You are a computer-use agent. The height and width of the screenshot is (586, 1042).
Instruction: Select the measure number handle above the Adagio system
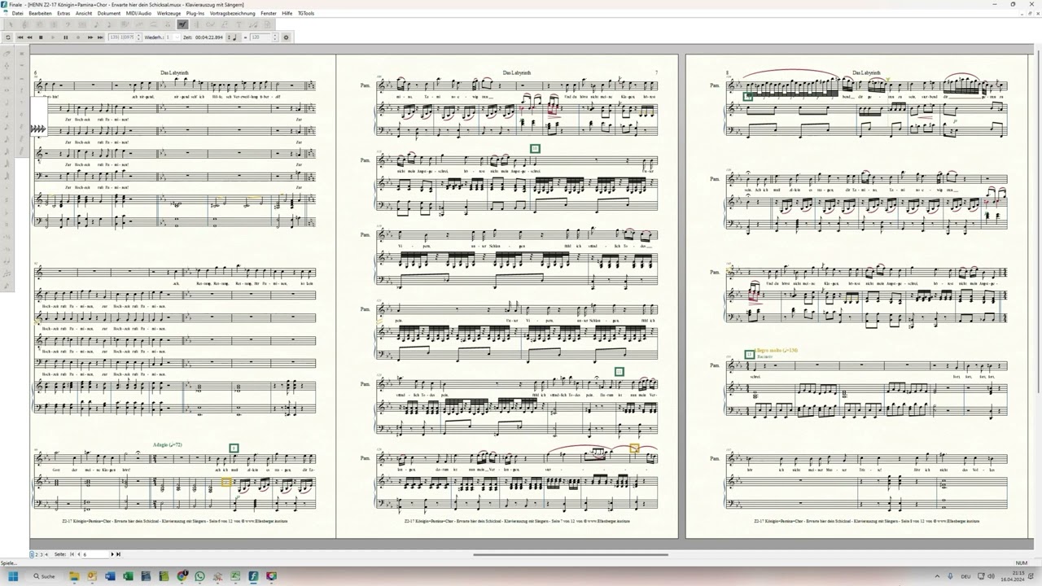[234, 448]
